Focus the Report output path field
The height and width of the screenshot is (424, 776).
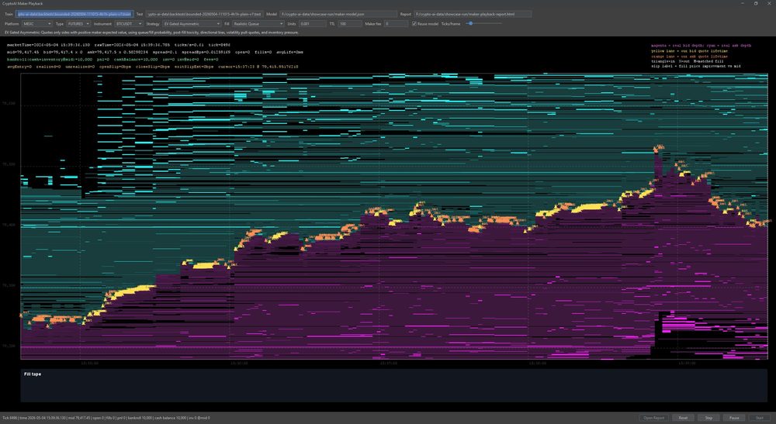coord(473,14)
